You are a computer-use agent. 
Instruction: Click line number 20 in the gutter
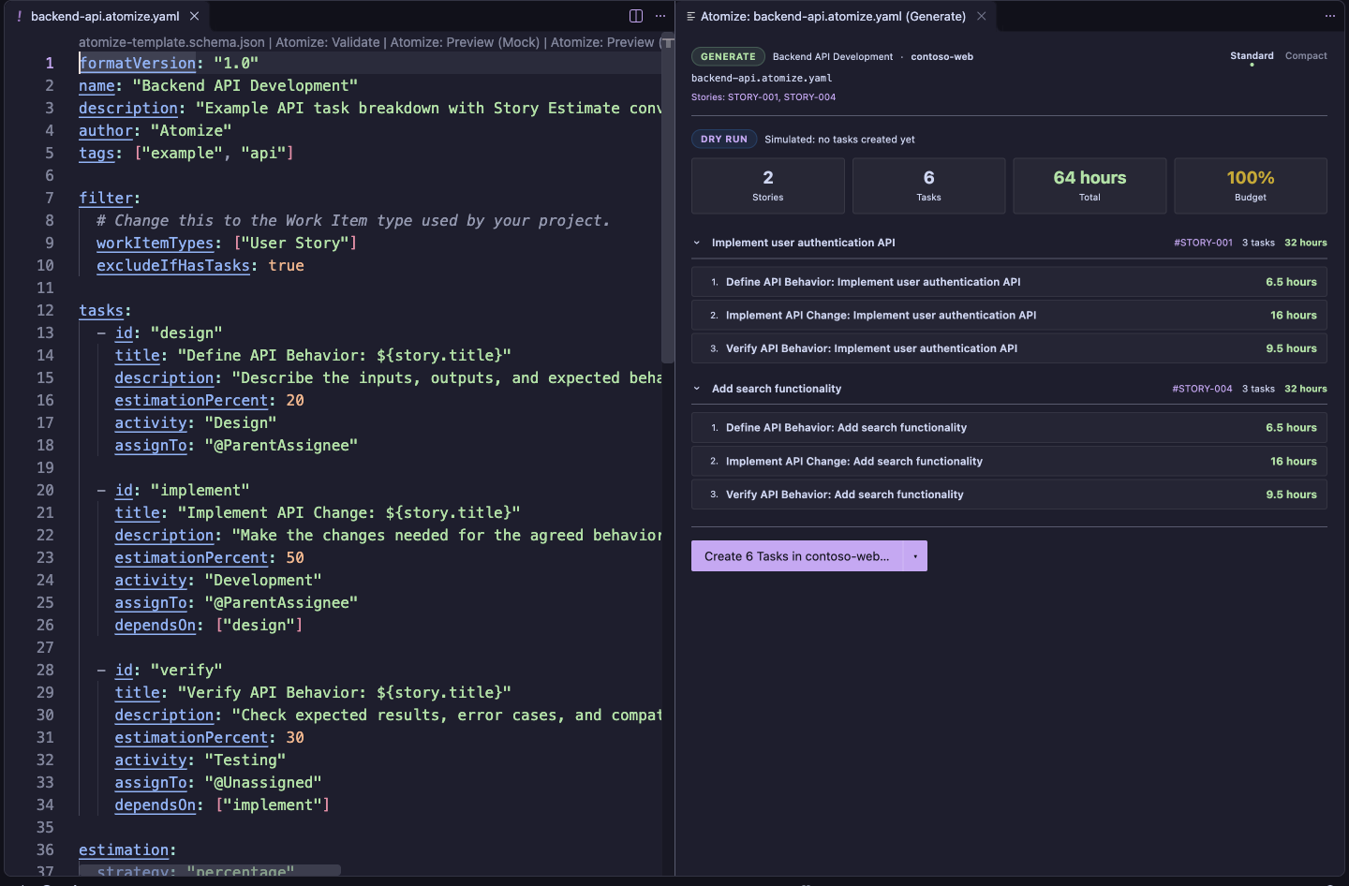point(45,490)
